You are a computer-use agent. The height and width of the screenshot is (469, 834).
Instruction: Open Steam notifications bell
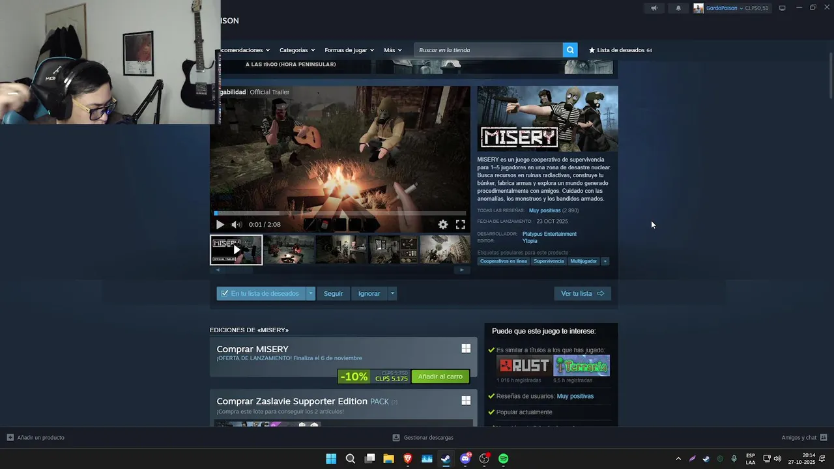coord(678,8)
